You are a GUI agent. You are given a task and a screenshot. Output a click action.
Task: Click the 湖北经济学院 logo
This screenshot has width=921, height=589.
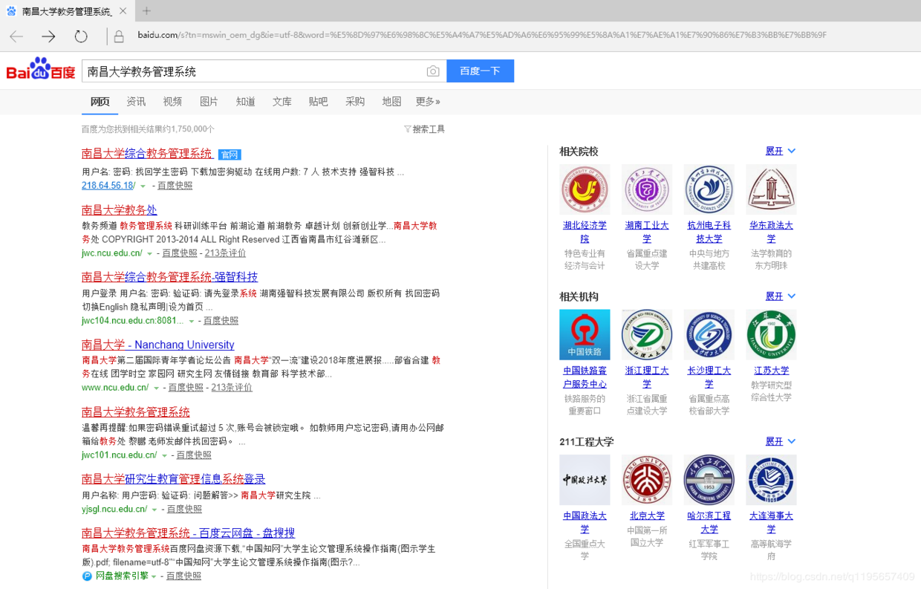coord(584,189)
